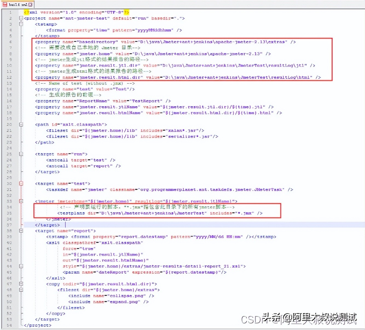Click line number 1 in the margin
Viewport: 365px width, 330px height.
pyautogui.click(x=10, y=12)
